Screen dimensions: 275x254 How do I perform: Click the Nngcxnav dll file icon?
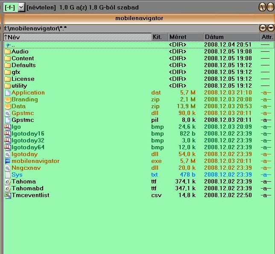click(x=8, y=168)
